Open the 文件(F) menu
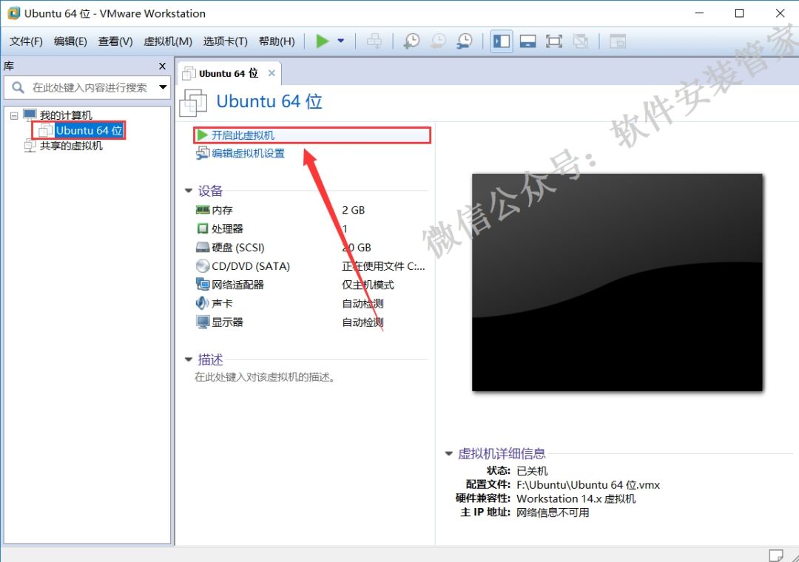The height and width of the screenshot is (562, 799). coord(26,41)
